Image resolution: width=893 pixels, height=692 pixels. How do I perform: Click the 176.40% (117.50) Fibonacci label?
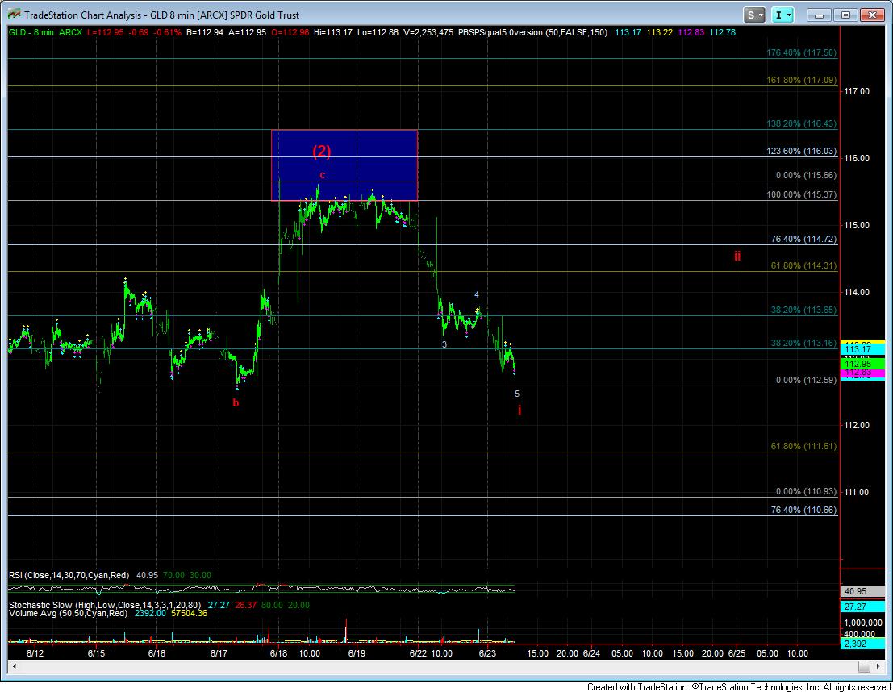(801, 52)
